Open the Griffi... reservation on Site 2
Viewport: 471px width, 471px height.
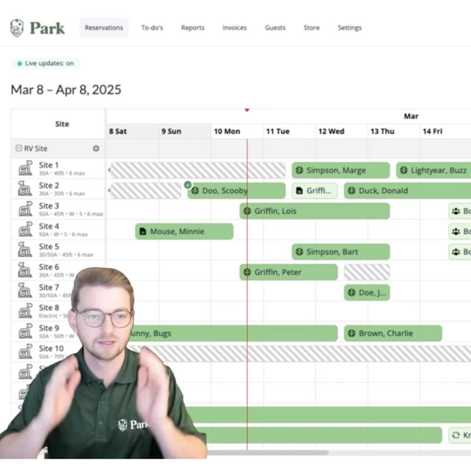tap(314, 191)
